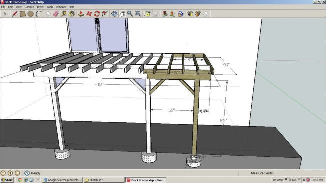326x183 pixels.
Task: Click the Ready status text
Action: tap(36, 173)
